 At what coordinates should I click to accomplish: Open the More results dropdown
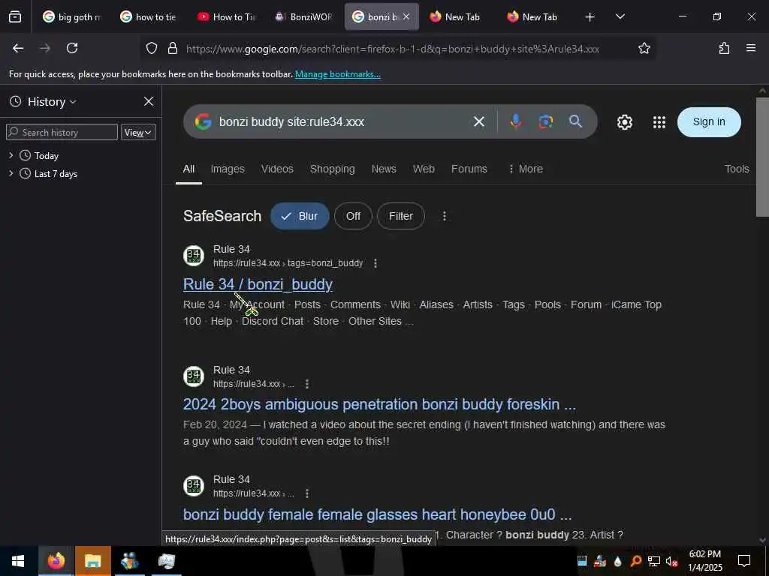[525, 169]
